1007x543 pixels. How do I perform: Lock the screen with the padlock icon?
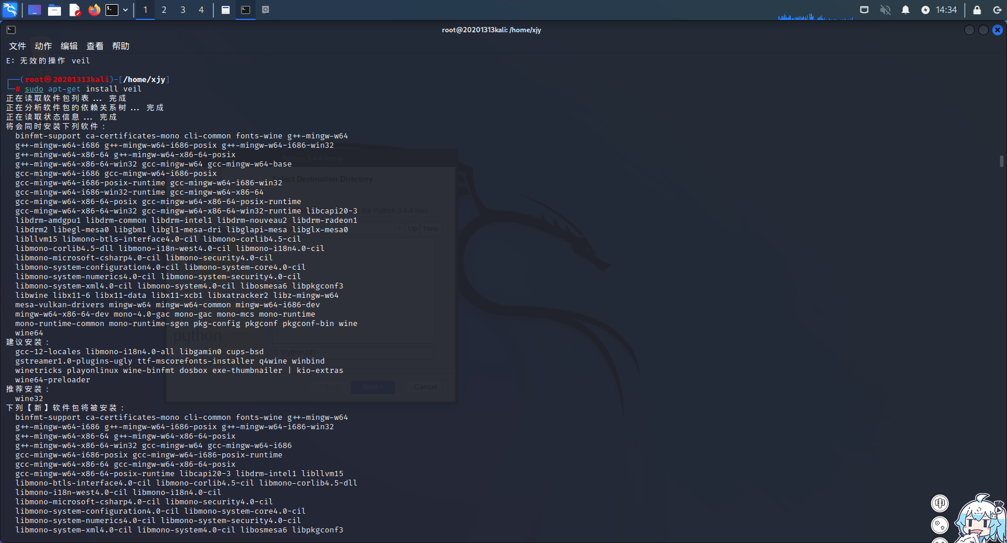tap(977, 10)
